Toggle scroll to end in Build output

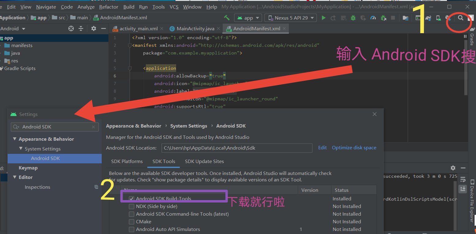click(463, 189)
